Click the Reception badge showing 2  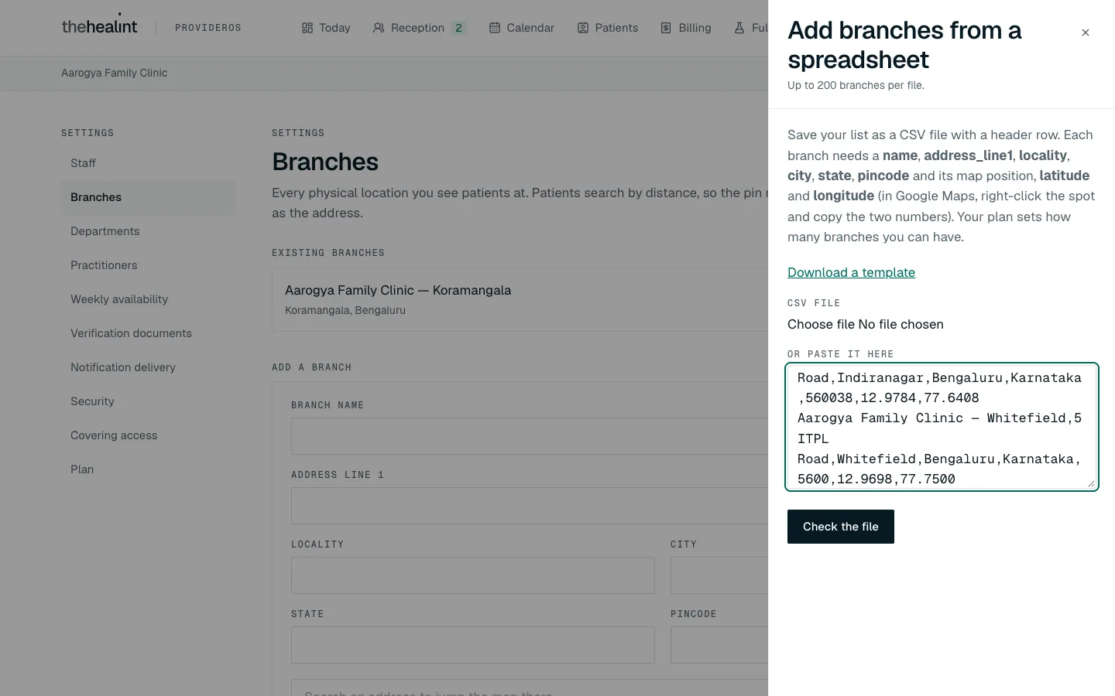click(x=458, y=28)
